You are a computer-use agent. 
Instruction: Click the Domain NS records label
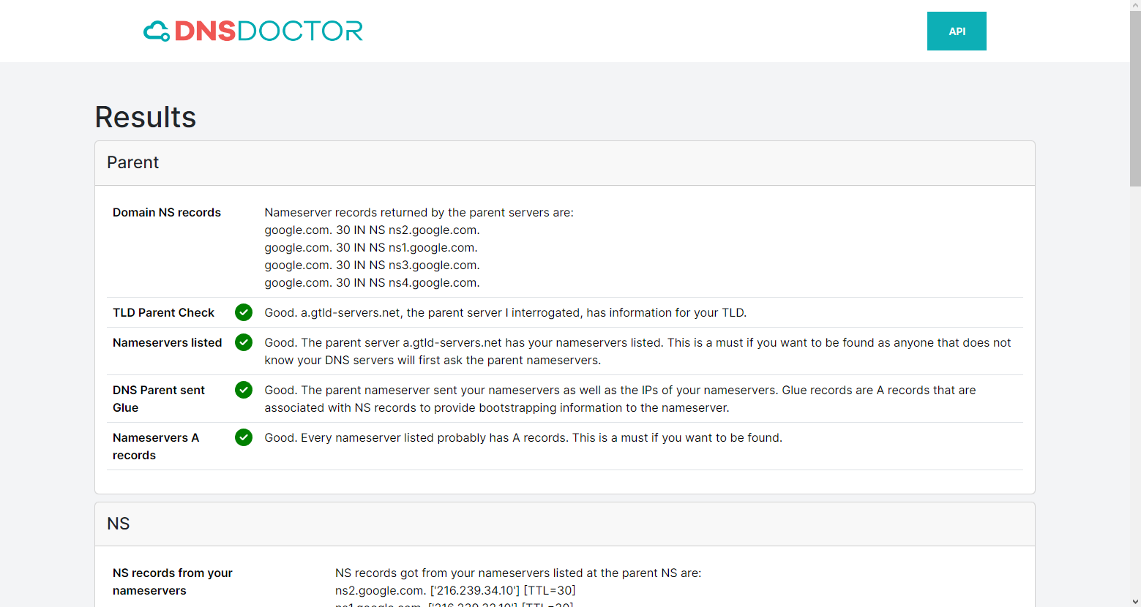[167, 212]
